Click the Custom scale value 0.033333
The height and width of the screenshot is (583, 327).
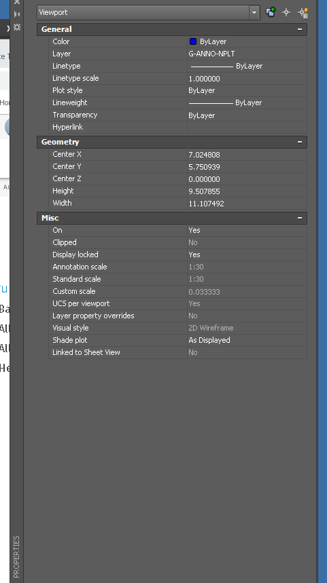[x=204, y=292]
